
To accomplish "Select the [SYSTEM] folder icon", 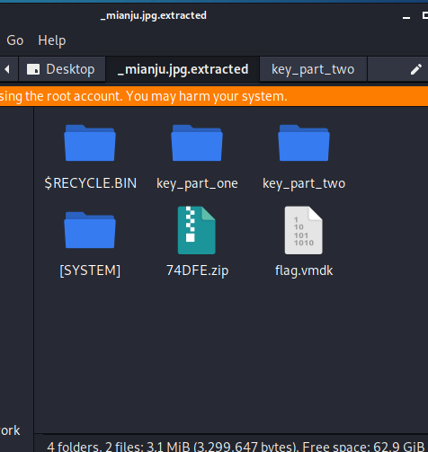I will pos(90,230).
